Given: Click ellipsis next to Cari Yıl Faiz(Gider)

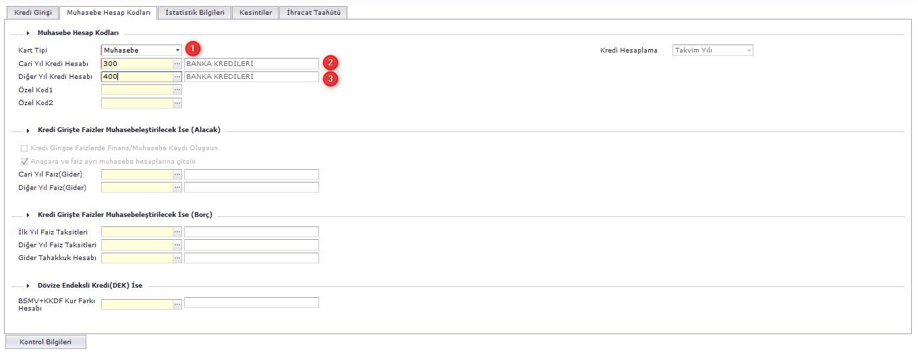Looking at the screenshot, I should 177,174.
